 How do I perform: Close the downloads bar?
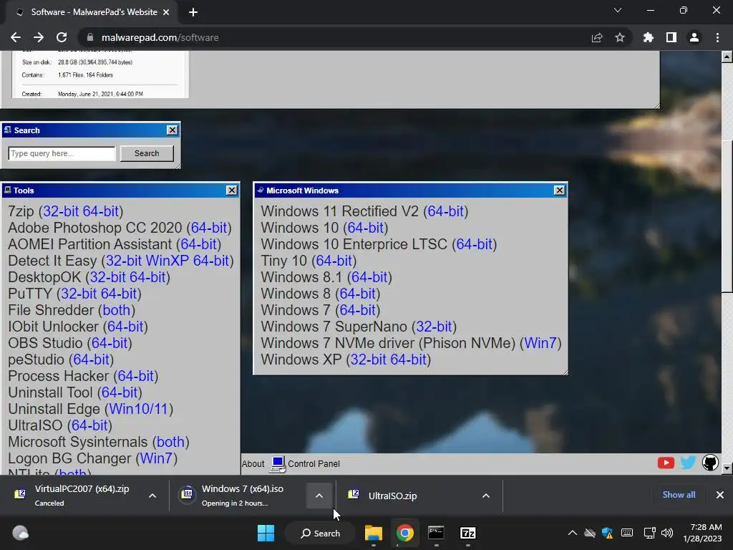(x=720, y=495)
